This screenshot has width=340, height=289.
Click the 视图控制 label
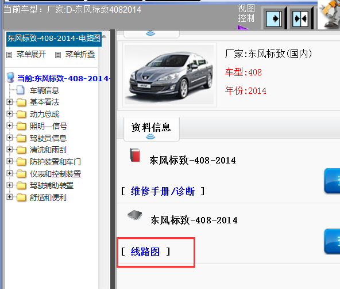tap(246, 13)
